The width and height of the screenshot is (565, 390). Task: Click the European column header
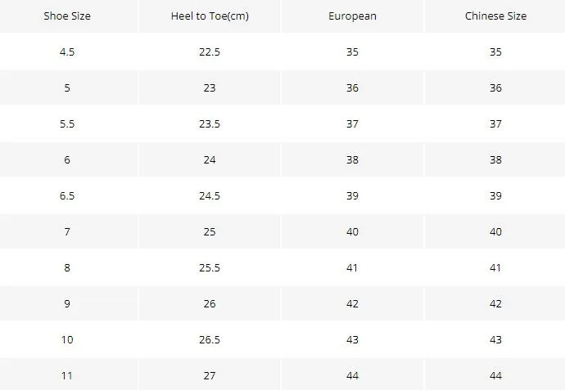click(352, 16)
